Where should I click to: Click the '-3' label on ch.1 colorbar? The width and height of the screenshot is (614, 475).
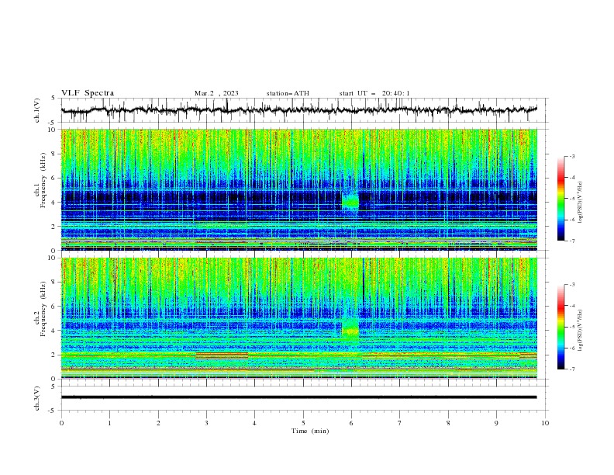tap(571, 156)
